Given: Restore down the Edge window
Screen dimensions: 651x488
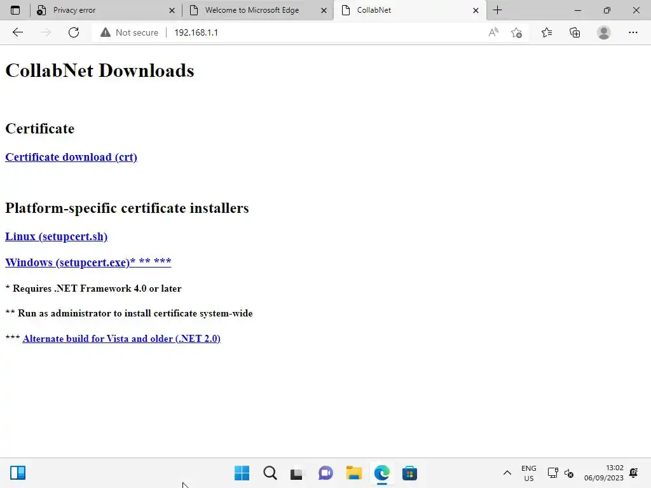Looking at the screenshot, I should pyautogui.click(x=607, y=10).
